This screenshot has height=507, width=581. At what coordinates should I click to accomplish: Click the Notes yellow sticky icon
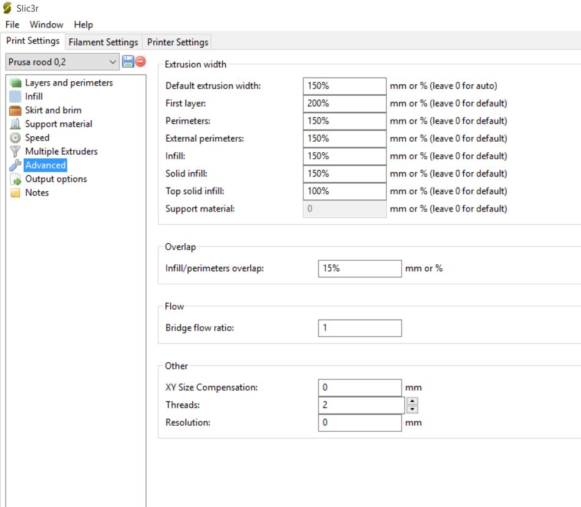[16, 193]
